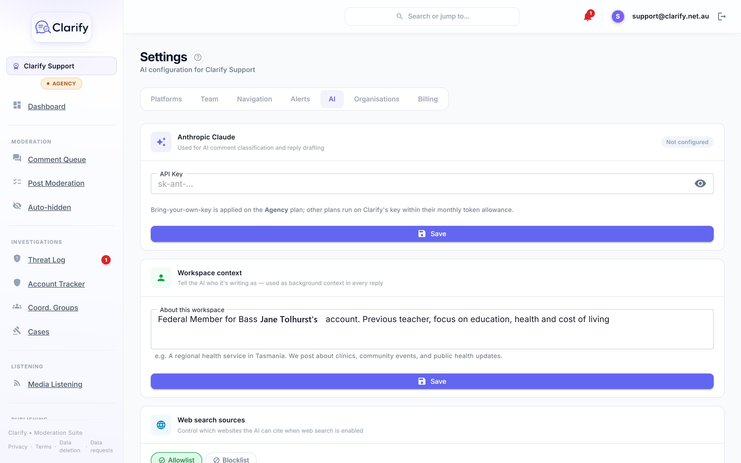Click the Clarify logo

pyautogui.click(x=61, y=27)
